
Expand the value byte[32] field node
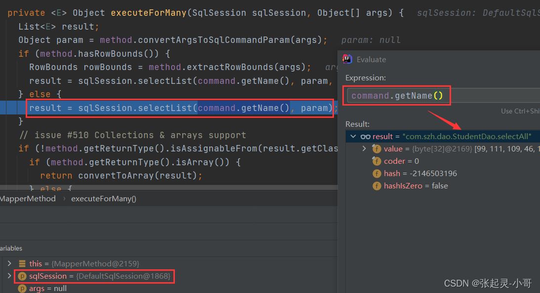[x=364, y=148]
